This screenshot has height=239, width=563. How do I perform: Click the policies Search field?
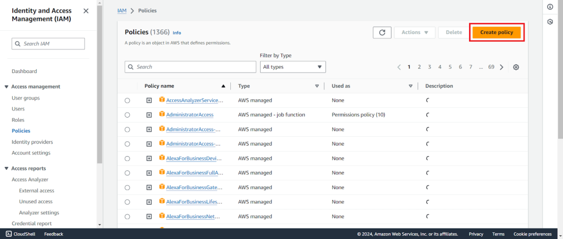coord(190,67)
